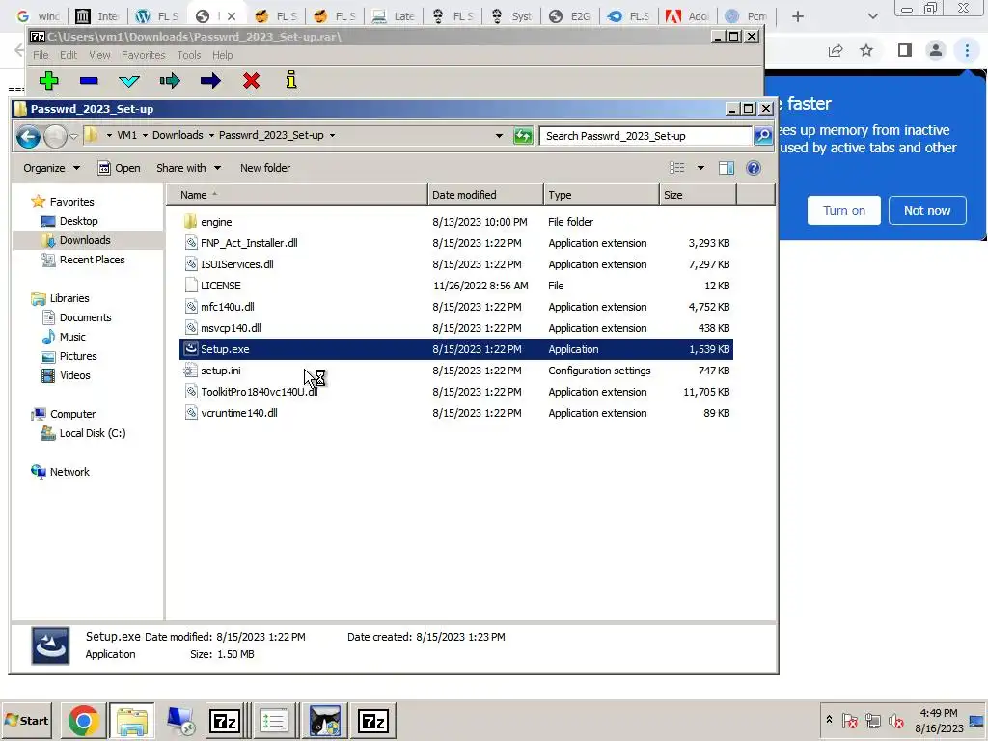The width and height of the screenshot is (988, 741).
Task: Refresh the folder view
Action: click(x=523, y=135)
